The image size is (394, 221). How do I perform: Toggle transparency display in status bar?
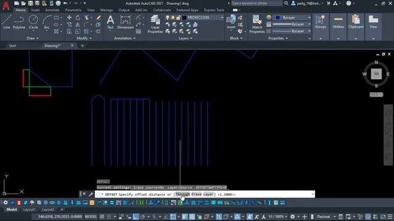coord(192,217)
